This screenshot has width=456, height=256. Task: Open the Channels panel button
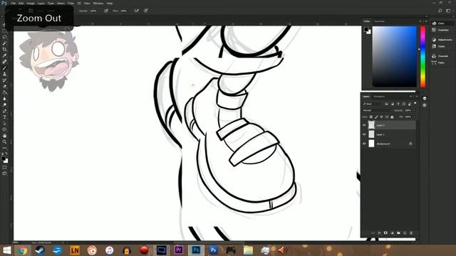tap(440, 56)
